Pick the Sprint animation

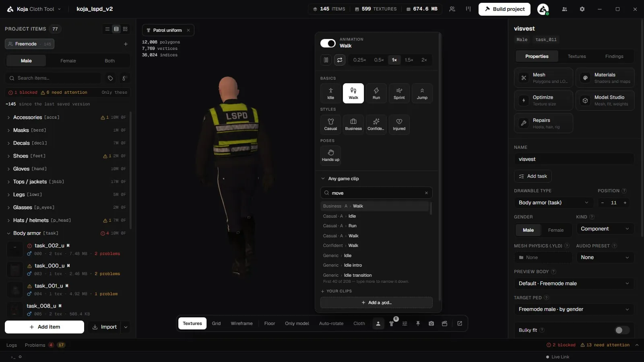click(399, 93)
